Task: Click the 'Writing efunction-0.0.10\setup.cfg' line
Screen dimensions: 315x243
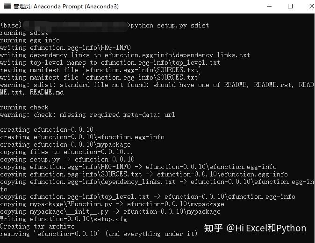Action: point(64,219)
